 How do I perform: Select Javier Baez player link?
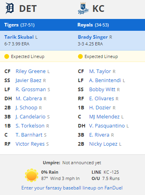(x=28, y=81)
